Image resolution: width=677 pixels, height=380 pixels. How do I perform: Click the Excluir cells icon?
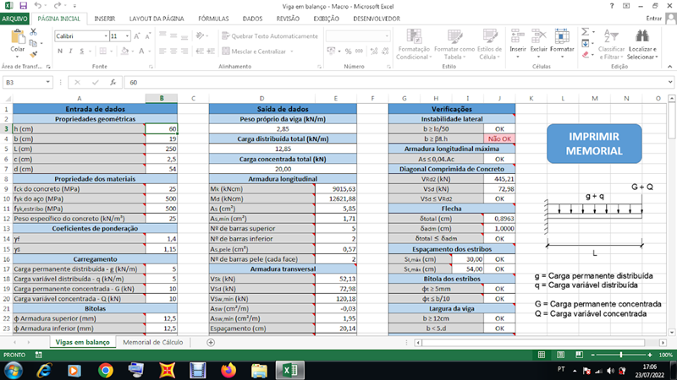(x=538, y=36)
